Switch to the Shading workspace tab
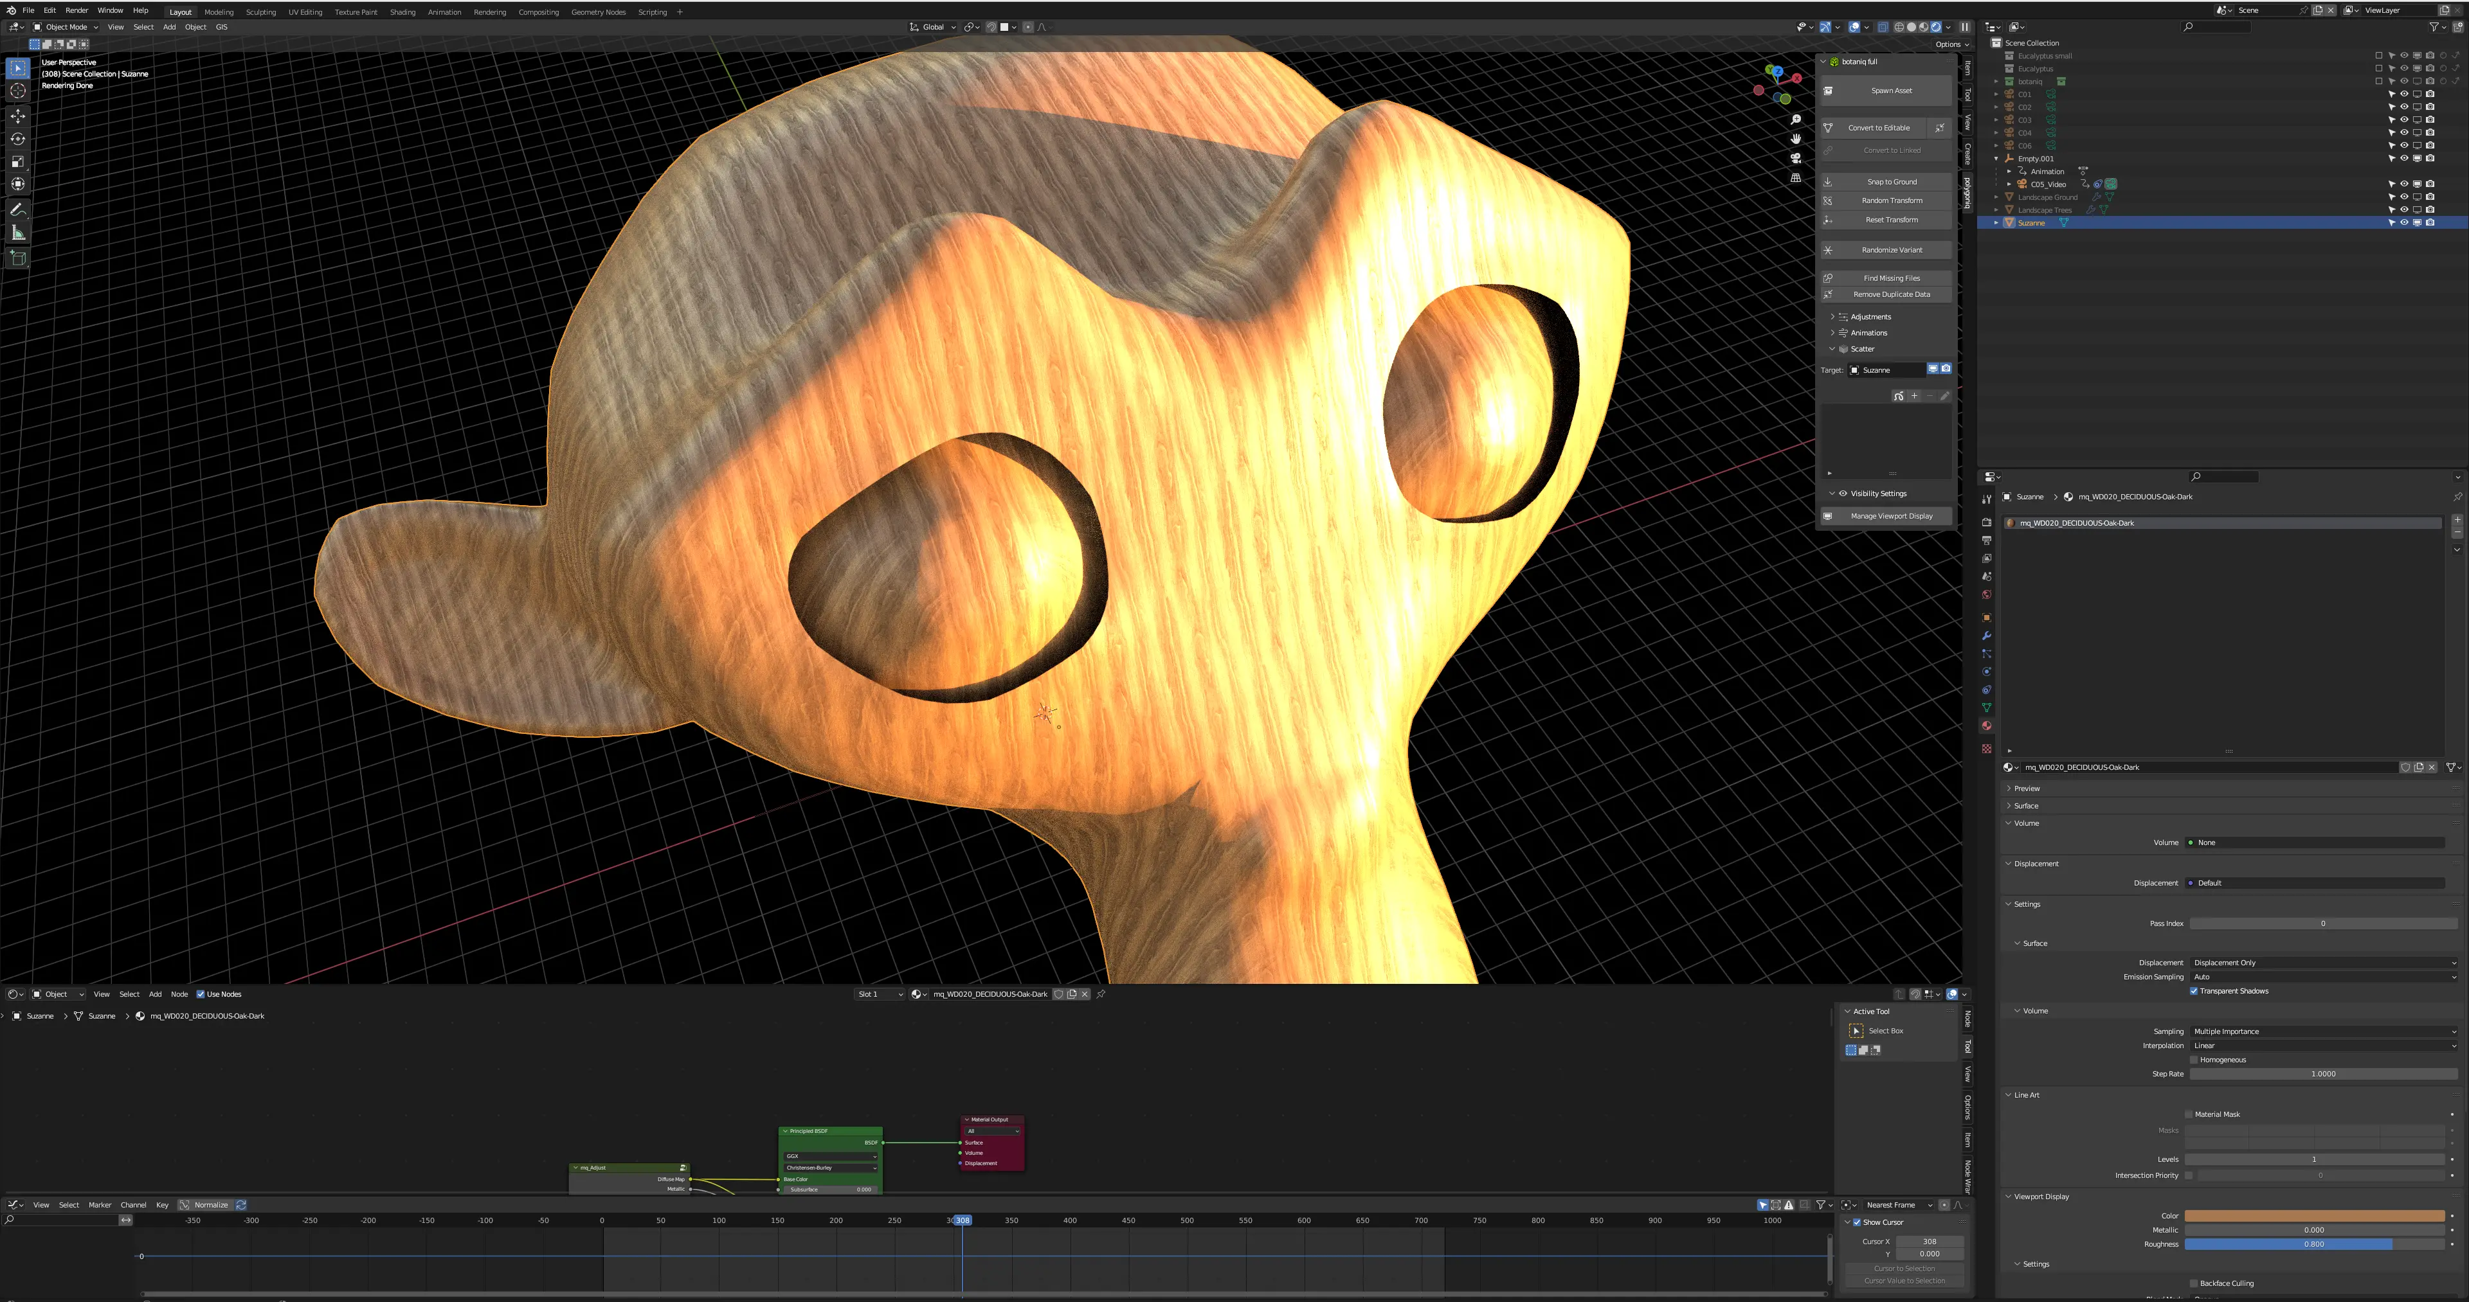 coord(402,12)
